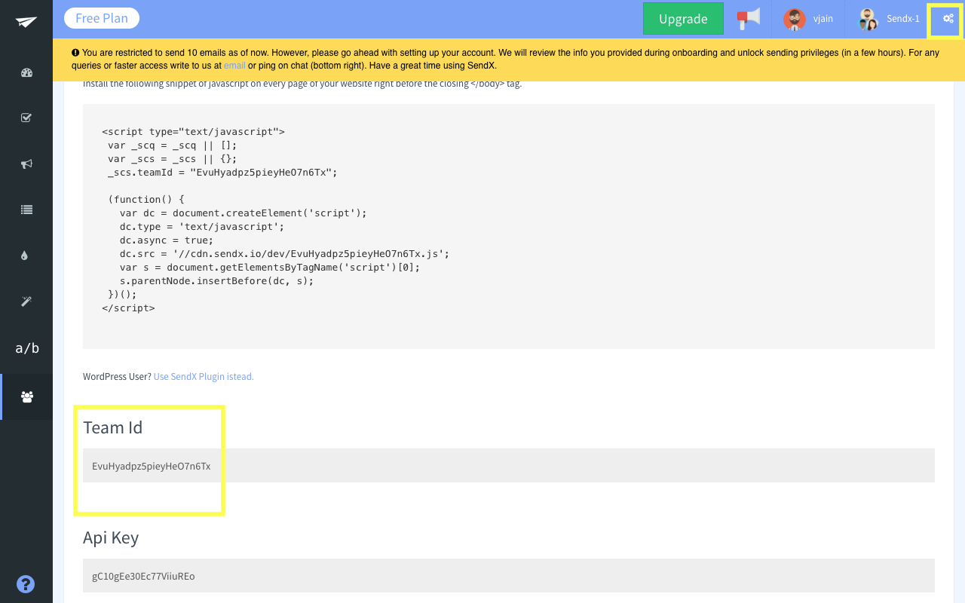
Task: Click the Team Id heading
Action: point(113,427)
